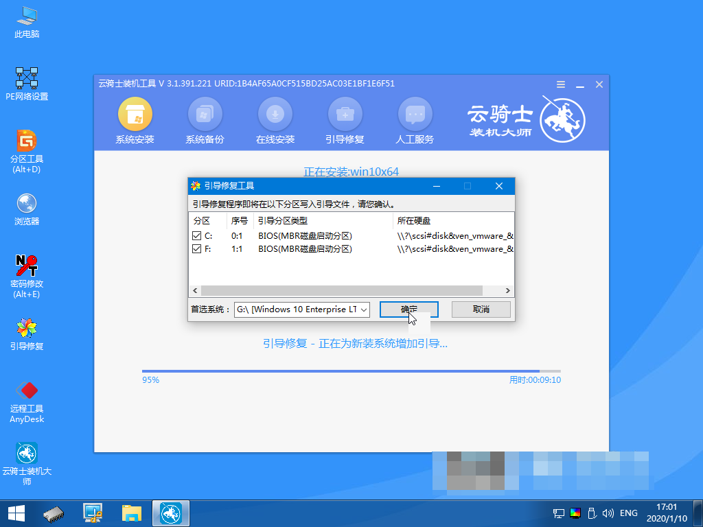The height and width of the screenshot is (527, 703).
Task: Launch 远程工具 AnyDesk desktop icon
Action: [27, 402]
